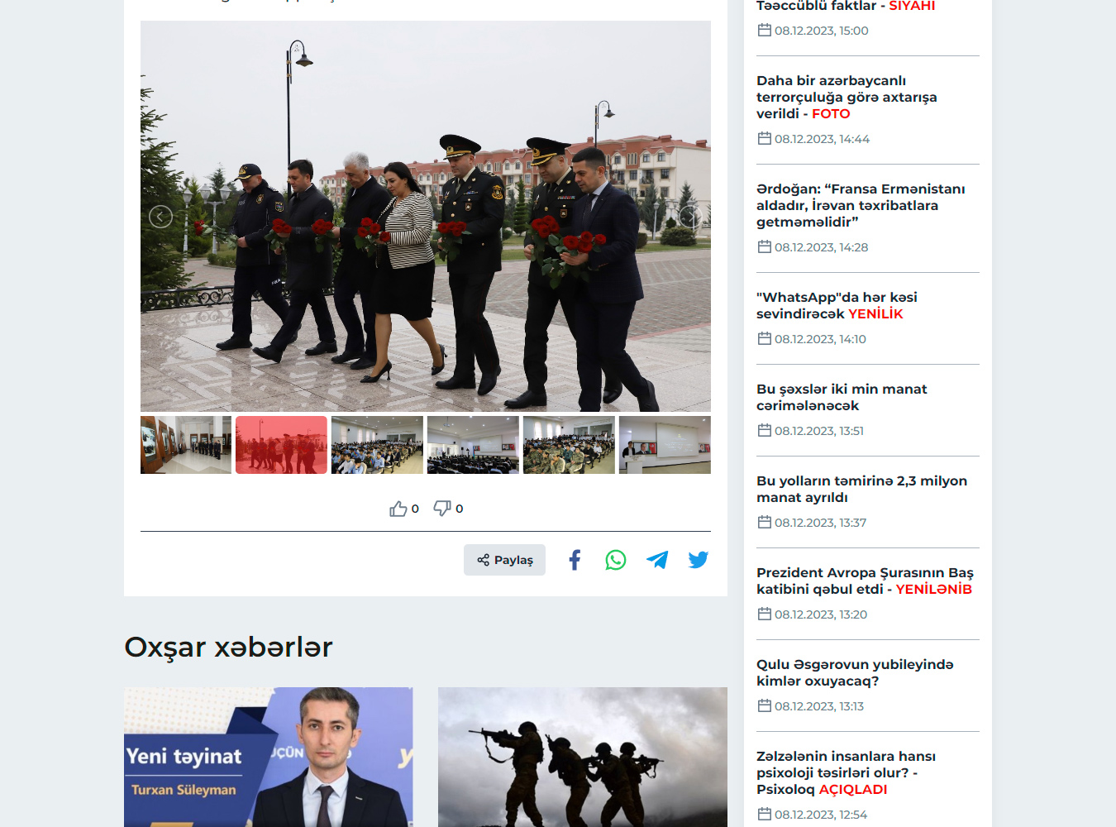Share article on Facebook
This screenshot has width=1116, height=827.
point(575,560)
